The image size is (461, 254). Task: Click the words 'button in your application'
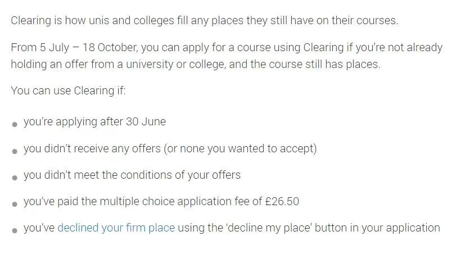tap(377, 228)
